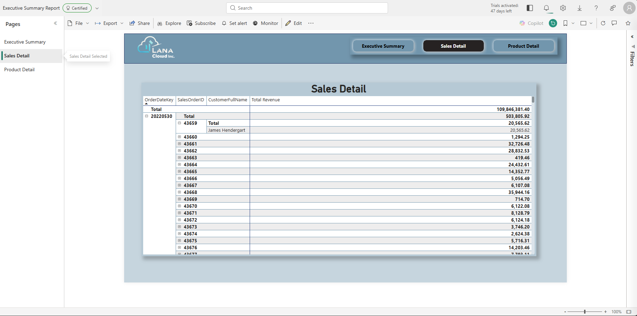Click Executive Summary navigation button
This screenshot has height=316, width=637.
click(x=383, y=46)
